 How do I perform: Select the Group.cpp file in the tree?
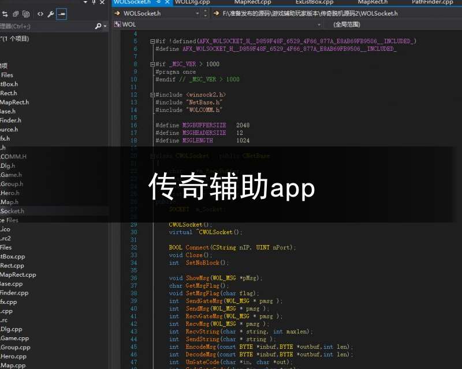pyautogui.click(x=16, y=348)
